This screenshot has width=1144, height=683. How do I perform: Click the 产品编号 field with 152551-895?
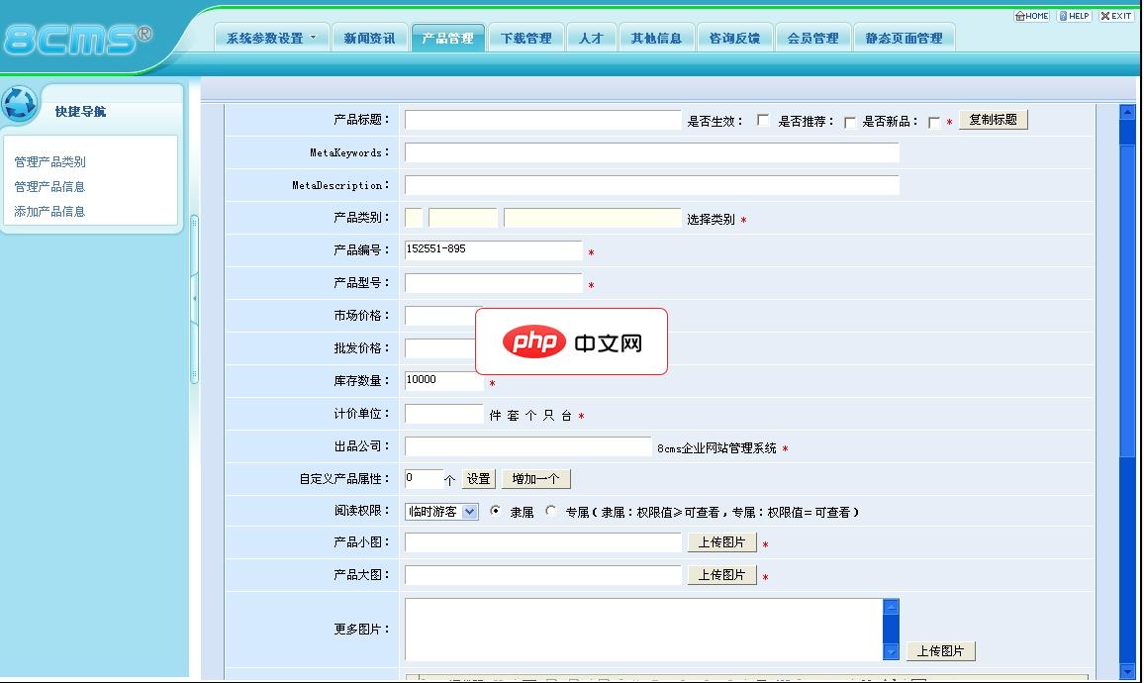tap(493, 250)
